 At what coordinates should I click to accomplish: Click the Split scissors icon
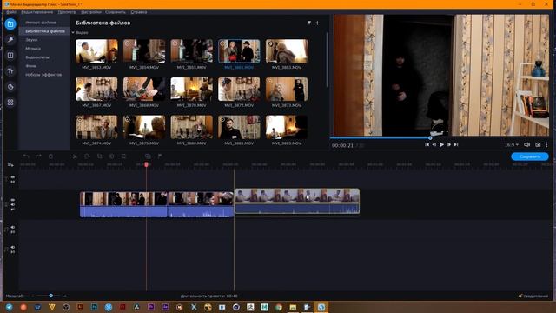tap(75, 156)
